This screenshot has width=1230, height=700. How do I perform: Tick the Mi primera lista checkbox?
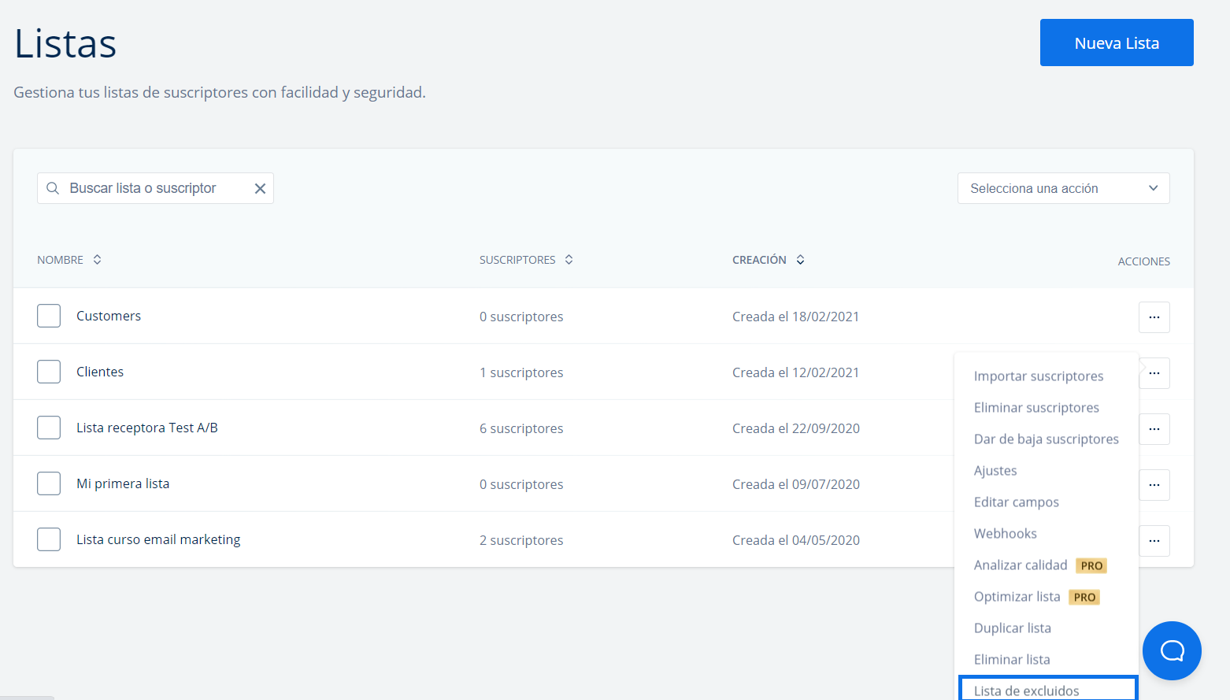click(x=49, y=483)
